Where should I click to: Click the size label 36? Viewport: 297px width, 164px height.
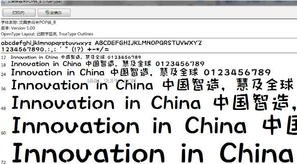4,88
